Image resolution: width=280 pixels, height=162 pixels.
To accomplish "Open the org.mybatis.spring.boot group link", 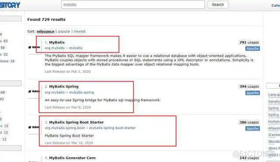I will [65, 128].
